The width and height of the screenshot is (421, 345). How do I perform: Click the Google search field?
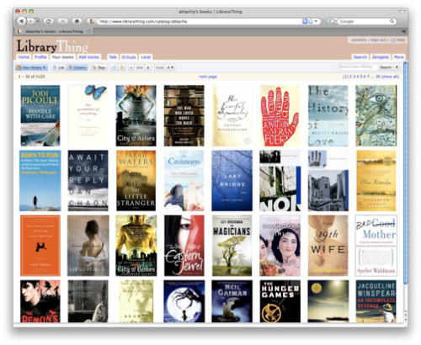point(364,21)
